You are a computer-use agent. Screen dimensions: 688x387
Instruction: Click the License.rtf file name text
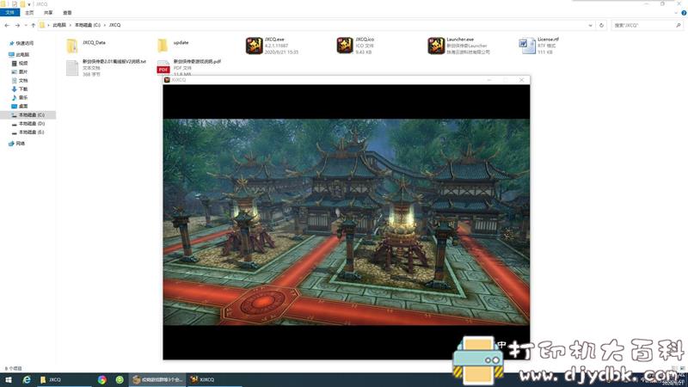(x=548, y=40)
